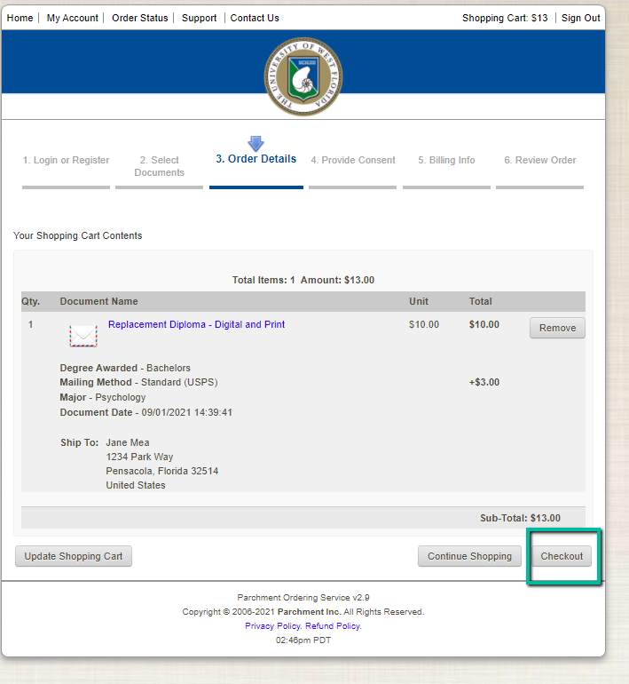Image resolution: width=629 pixels, height=684 pixels.
Task: Click the 'Total' column header
Action: [481, 301]
